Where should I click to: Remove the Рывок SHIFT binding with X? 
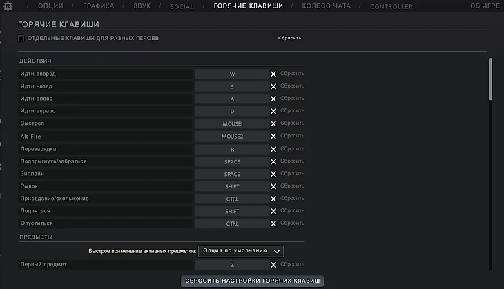(x=273, y=186)
